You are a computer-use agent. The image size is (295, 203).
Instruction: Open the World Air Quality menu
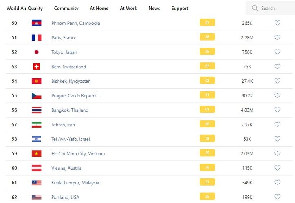coord(24,8)
